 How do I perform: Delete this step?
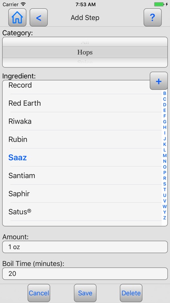click(x=131, y=293)
